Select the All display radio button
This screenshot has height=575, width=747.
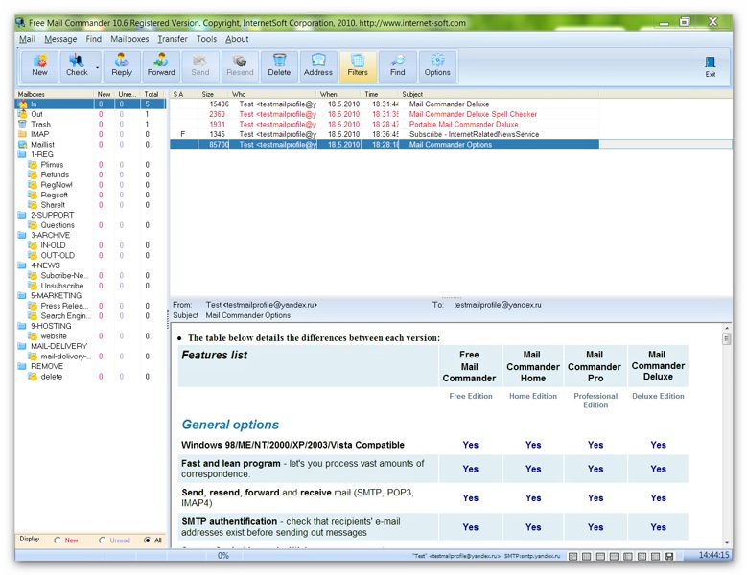click(147, 540)
